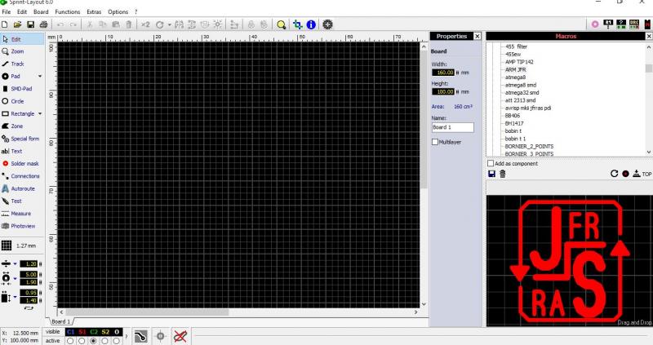Image resolution: width=653 pixels, height=345 pixels.
Task: Select the Measure tool
Action: (x=22, y=214)
